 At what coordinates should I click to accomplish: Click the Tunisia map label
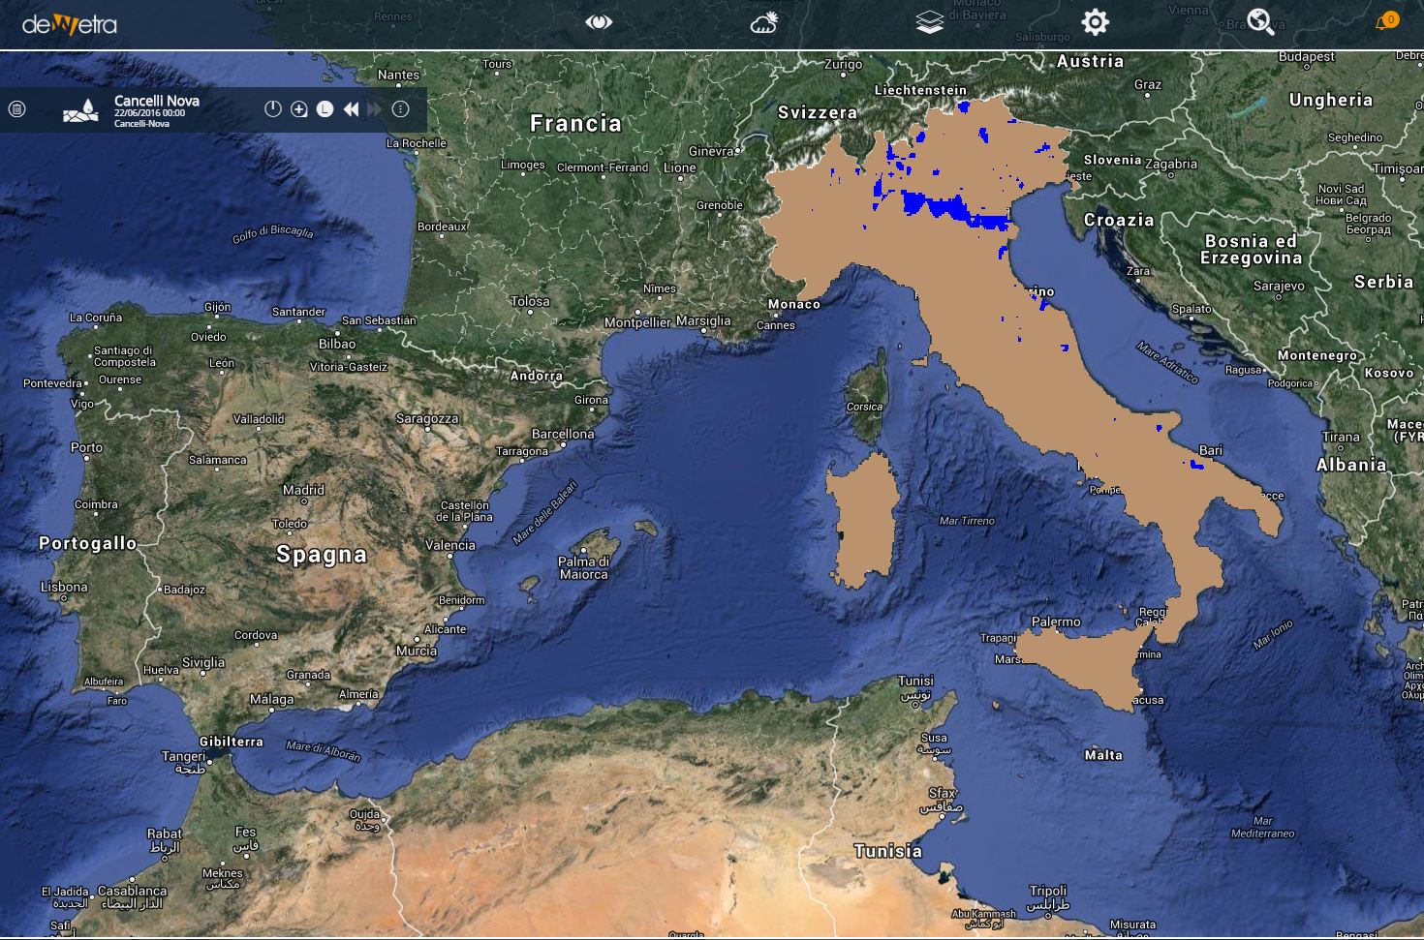888,851
